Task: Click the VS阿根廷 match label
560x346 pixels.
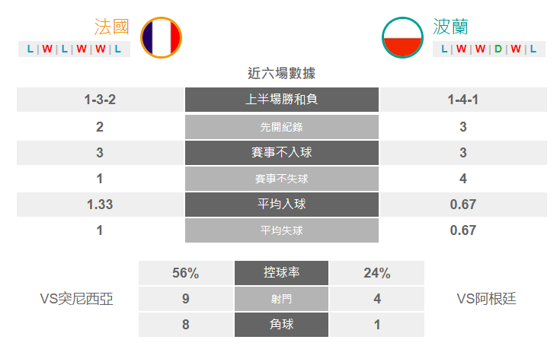Action: (x=486, y=299)
